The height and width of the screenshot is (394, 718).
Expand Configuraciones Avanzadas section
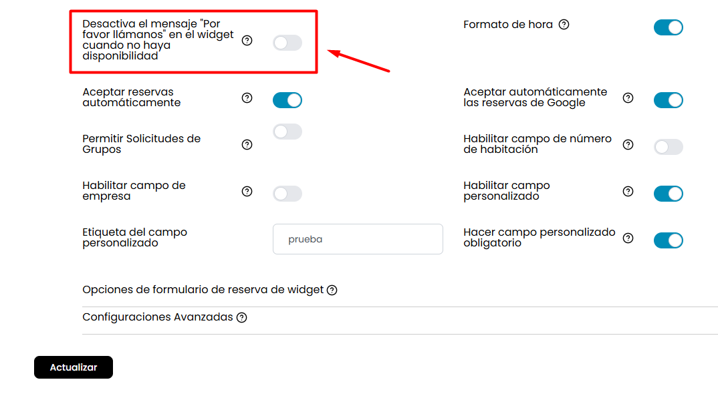click(x=158, y=317)
